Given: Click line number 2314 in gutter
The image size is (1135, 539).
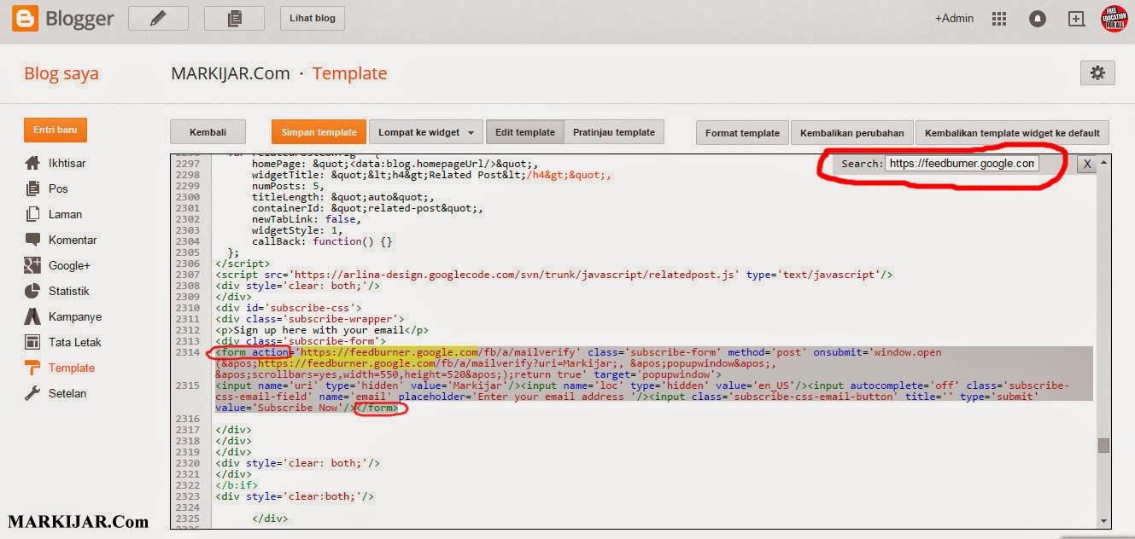Looking at the screenshot, I should (x=186, y=352).
